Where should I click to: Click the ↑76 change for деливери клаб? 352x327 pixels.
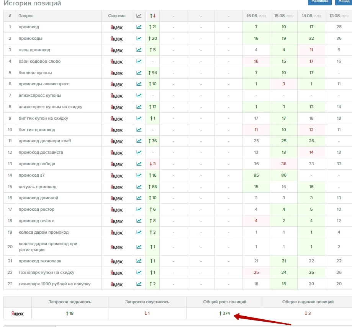pos(153,141)
